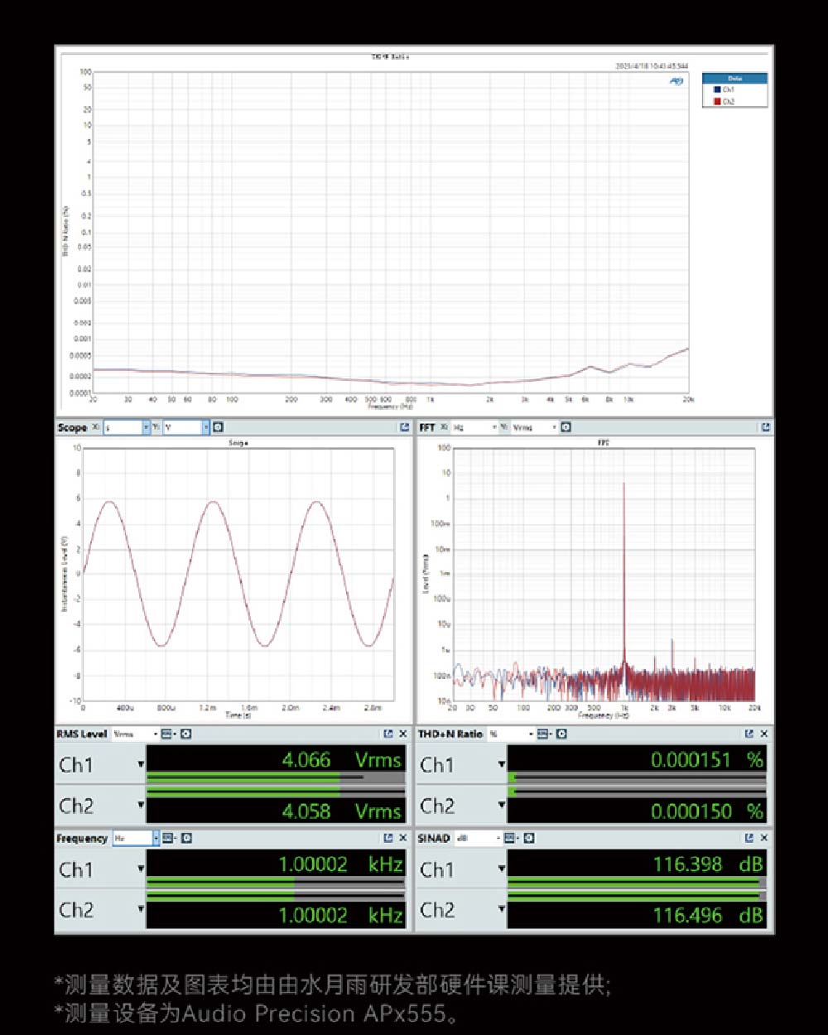Close the SINAD meter panel

click(x=763, y=838)
